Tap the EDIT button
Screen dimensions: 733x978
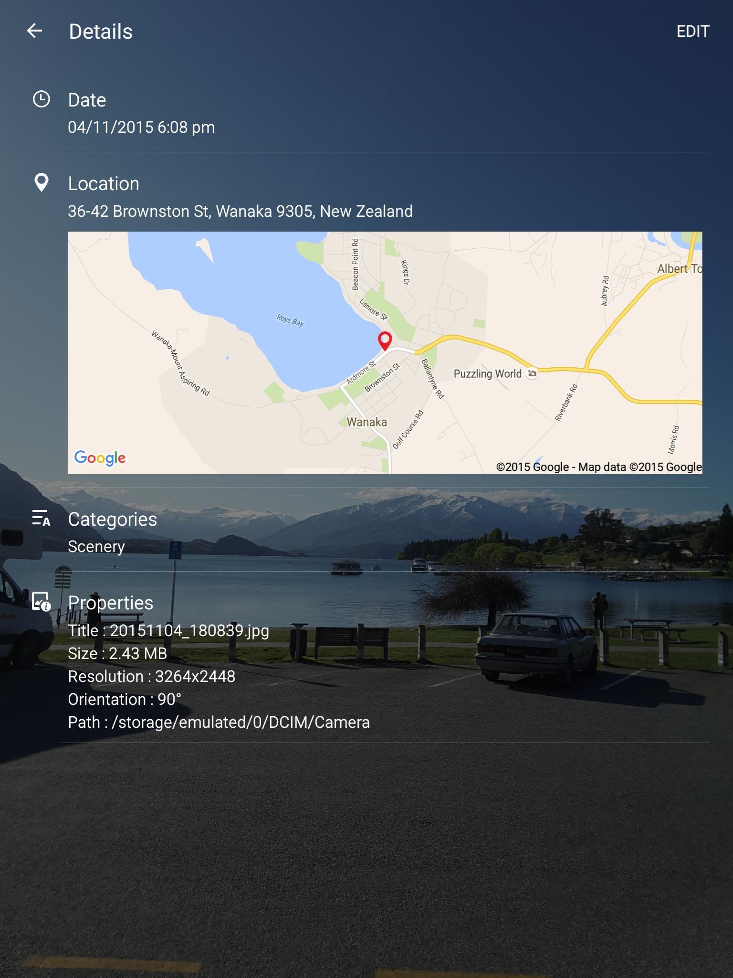click(x=693, y=32)
